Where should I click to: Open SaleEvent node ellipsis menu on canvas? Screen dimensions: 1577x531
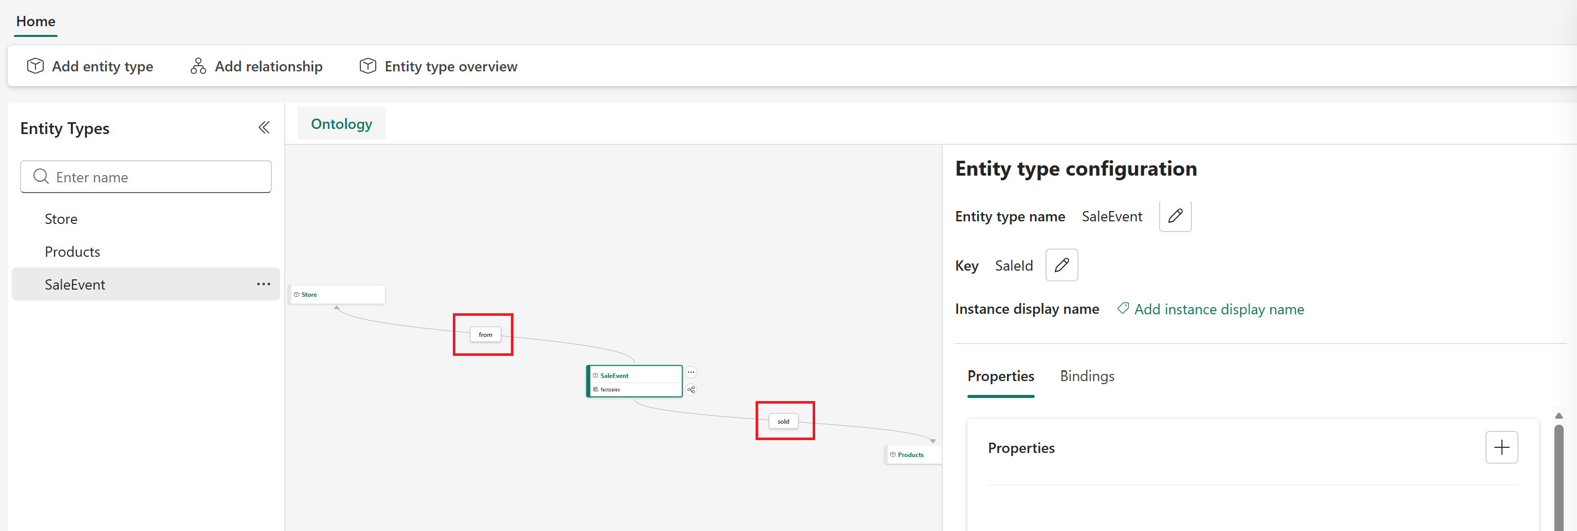(690, 372)
